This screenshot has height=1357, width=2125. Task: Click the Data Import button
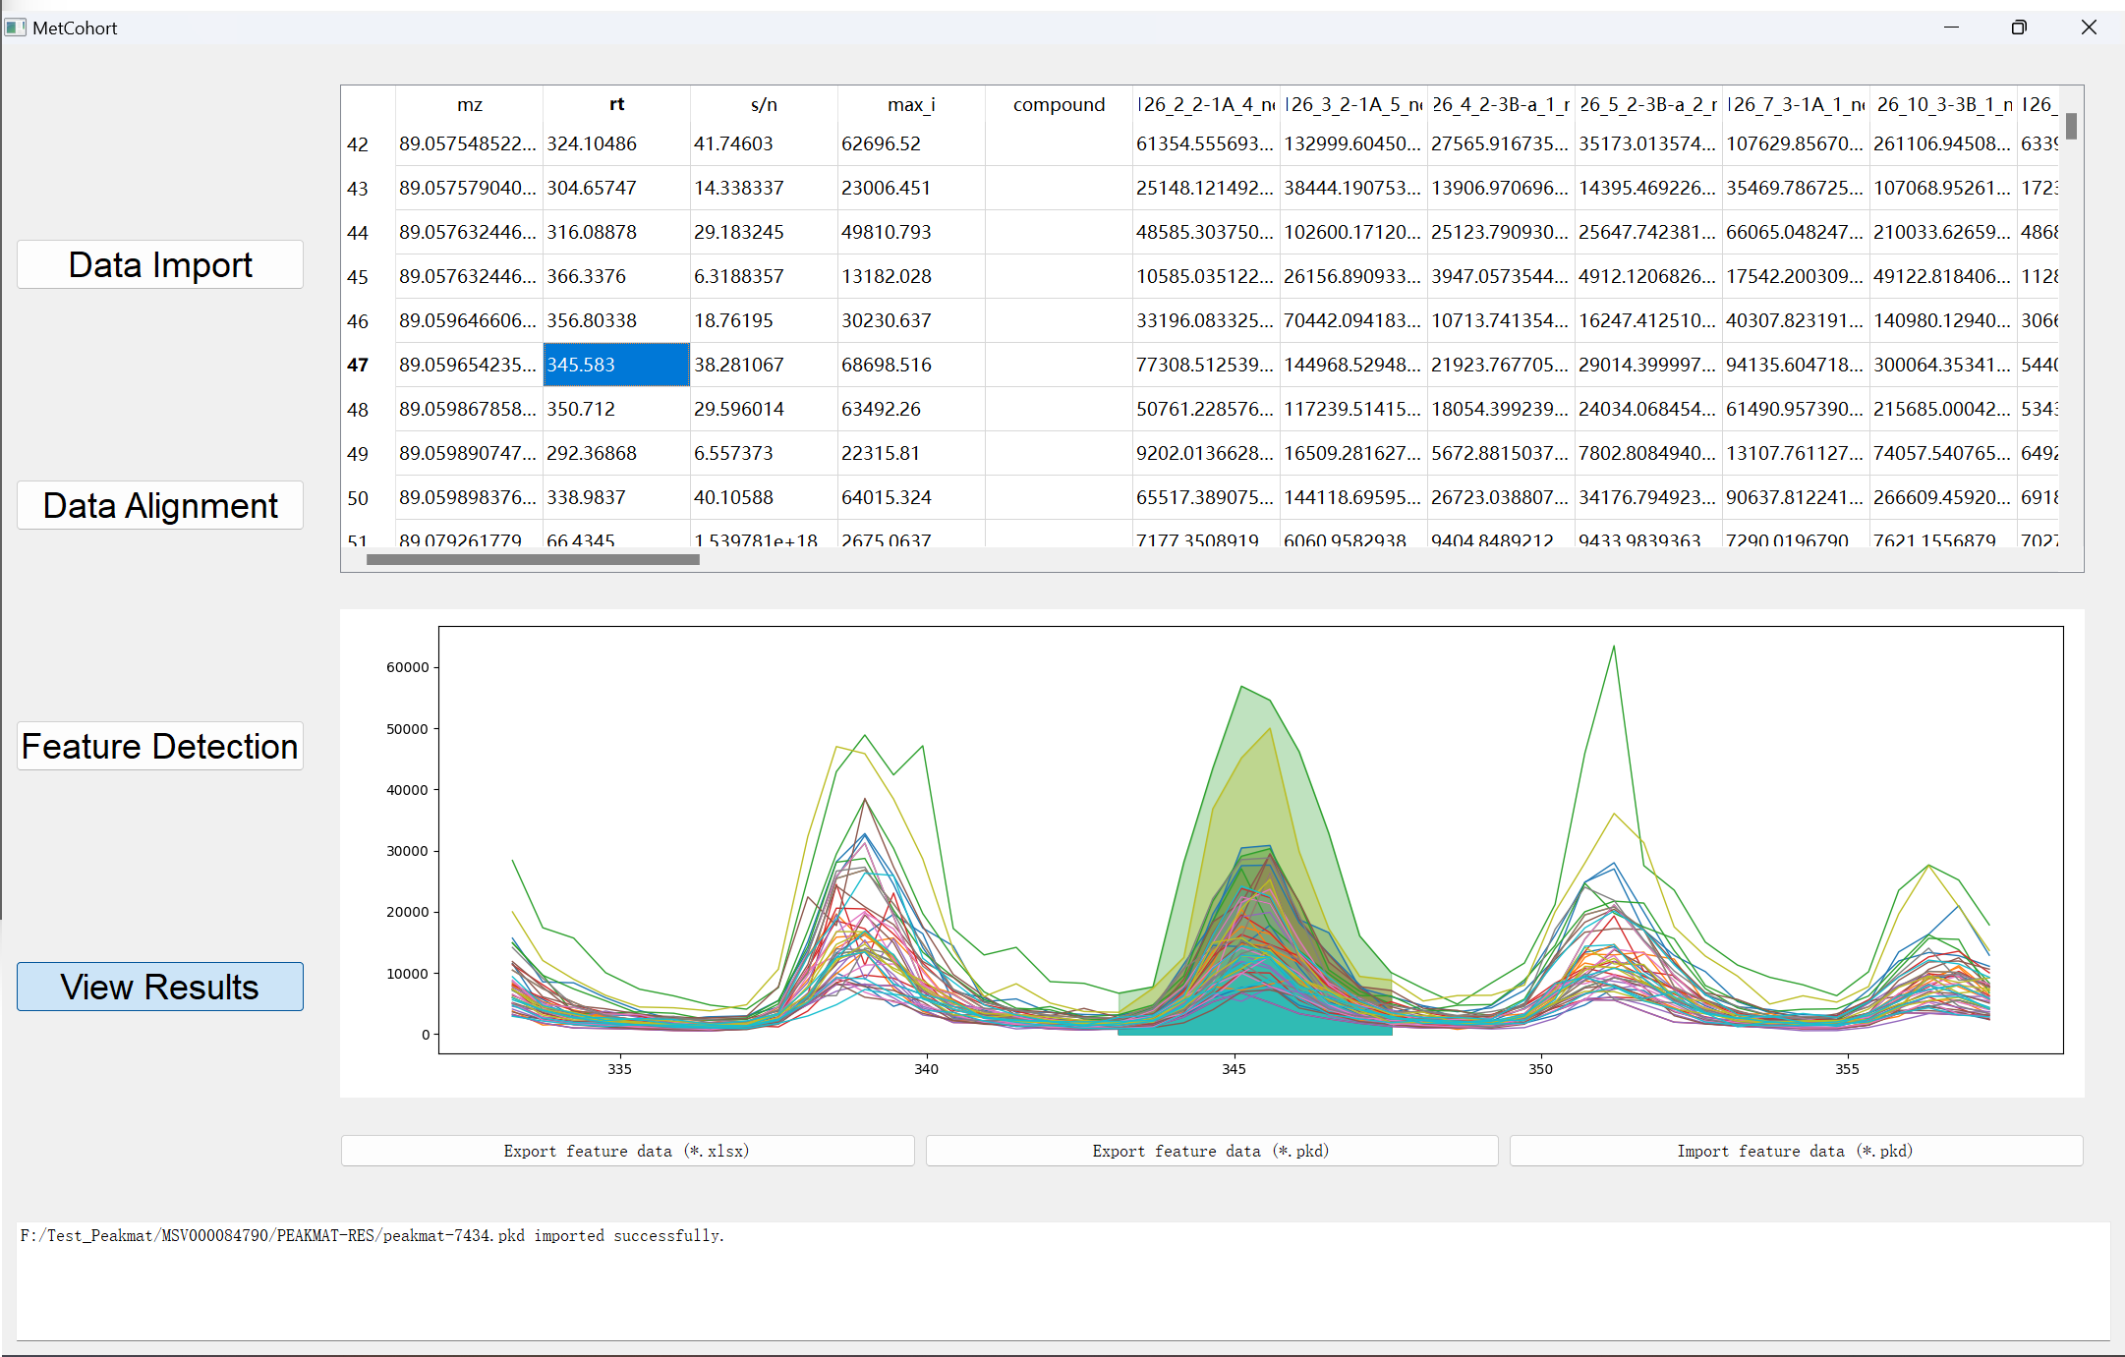(x=160, y=264)
